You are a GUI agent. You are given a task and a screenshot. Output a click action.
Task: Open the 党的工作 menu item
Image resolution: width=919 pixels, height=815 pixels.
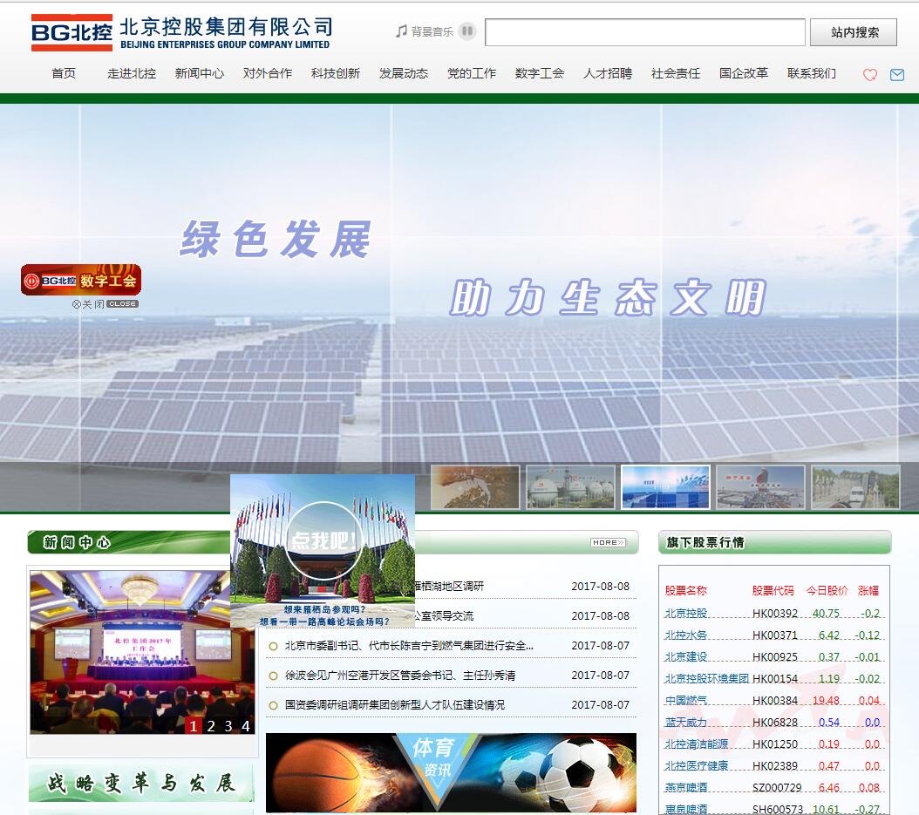[x=471, y=73]
